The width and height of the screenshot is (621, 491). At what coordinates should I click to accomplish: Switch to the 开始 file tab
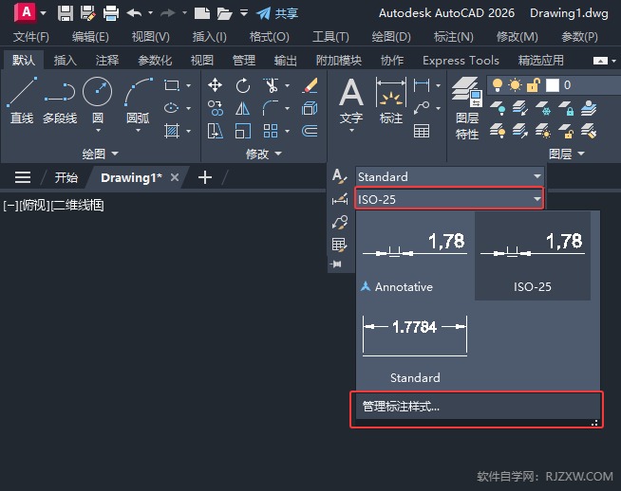[x=66, y=177]
